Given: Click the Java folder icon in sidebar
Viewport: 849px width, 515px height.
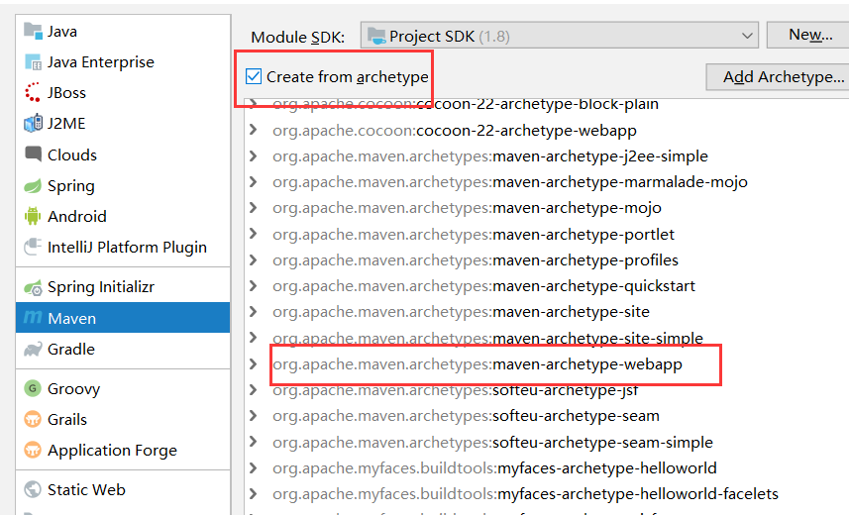Looking at the screenshot, I should tap(33, 31).
